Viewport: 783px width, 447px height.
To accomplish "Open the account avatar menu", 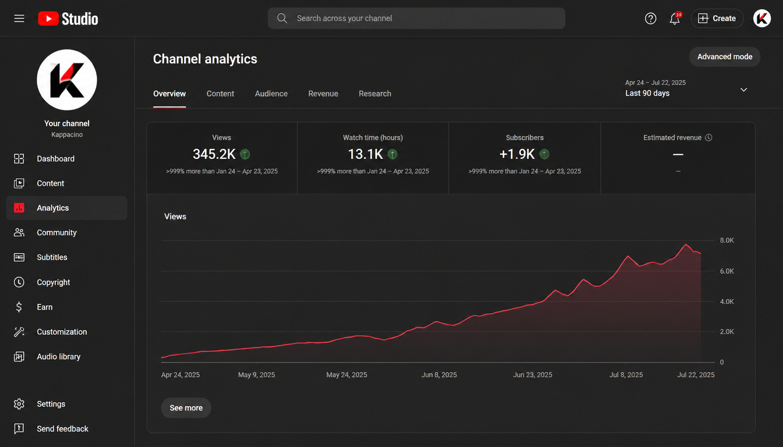I will point(762,19).
